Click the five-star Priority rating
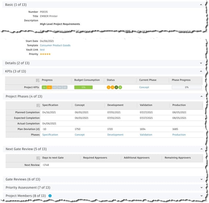The image size is (209, 203). pyautogui.click(x=45, y=54)
